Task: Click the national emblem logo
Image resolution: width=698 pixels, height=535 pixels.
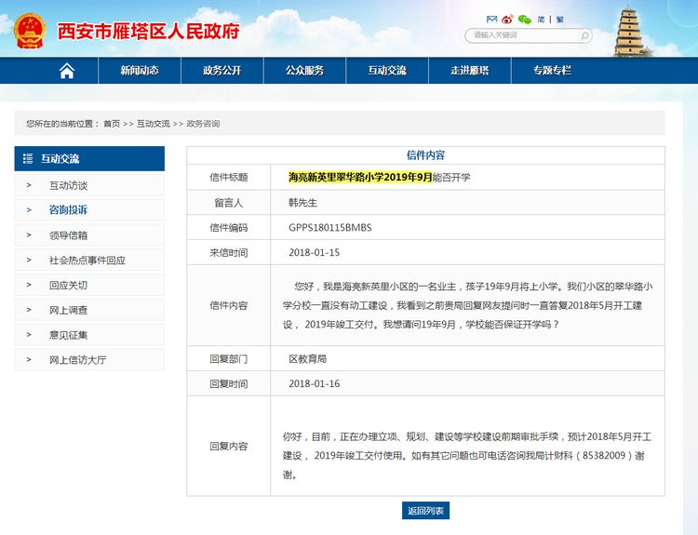Action: click(30, 31)
